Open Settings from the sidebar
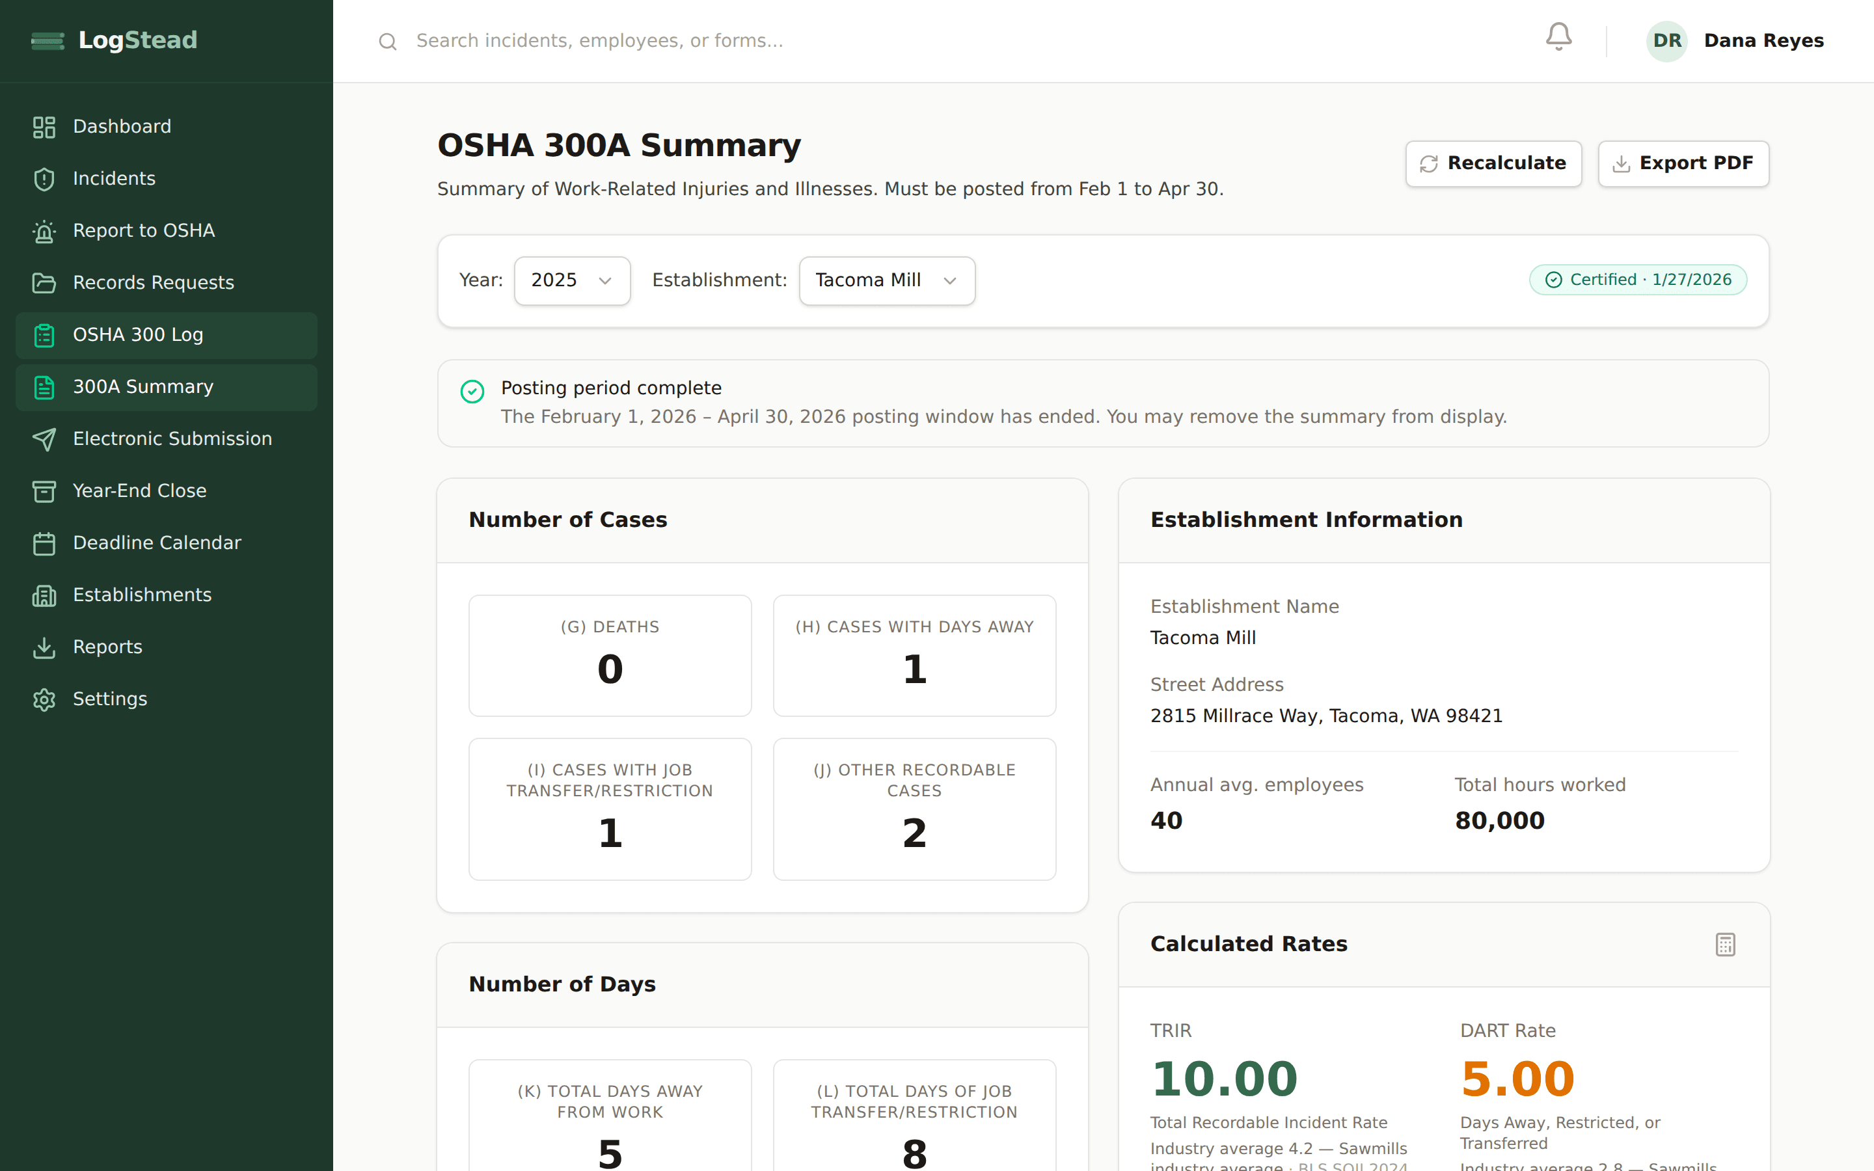This screenshot has width=1874, height=1171. (167, 699)
